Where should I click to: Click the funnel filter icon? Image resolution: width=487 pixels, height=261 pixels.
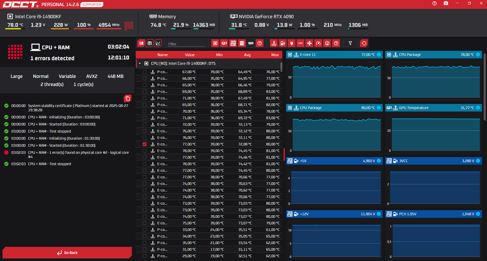(x=350, y=43)
